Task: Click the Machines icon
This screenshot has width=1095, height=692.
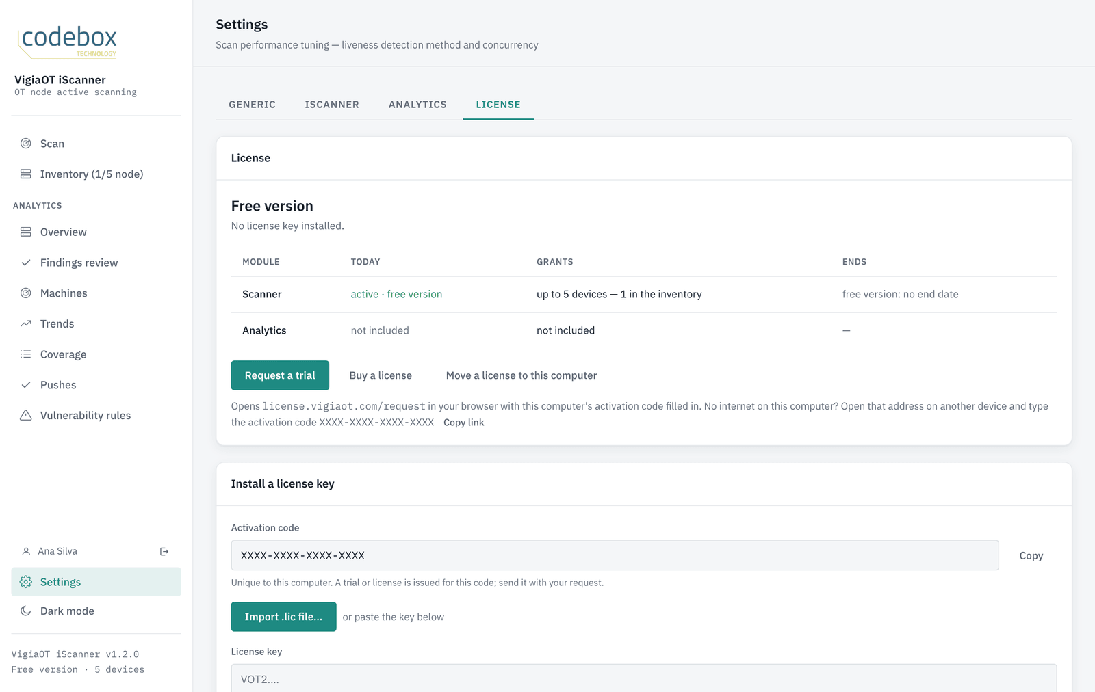Action: click(26, 293)
